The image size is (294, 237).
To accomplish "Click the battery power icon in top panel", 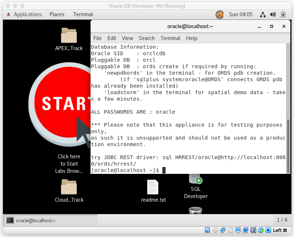I will pos(283,14).
